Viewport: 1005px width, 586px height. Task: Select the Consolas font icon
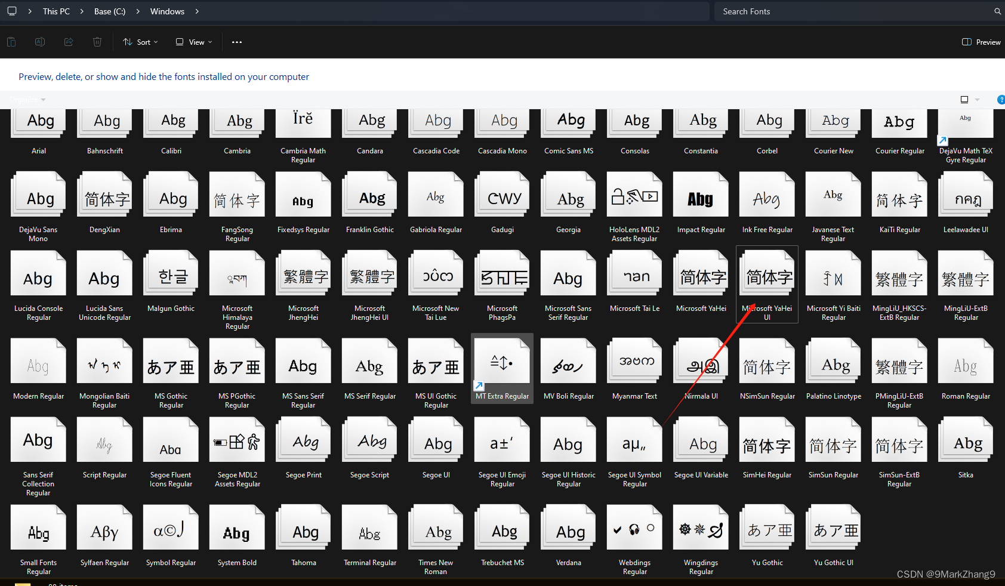coord(635,124)
